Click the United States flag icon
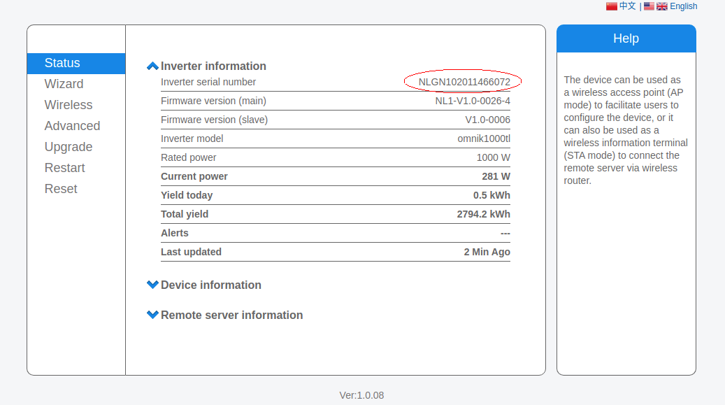This screenshot has height=405, width=725. click(x=649, y=6)
